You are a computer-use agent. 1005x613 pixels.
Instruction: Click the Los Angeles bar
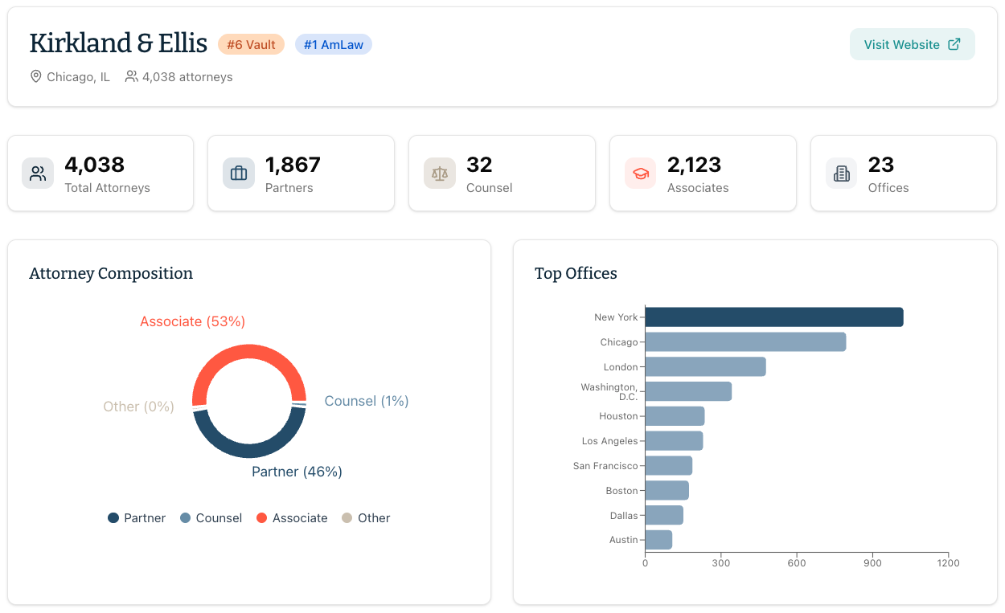(x=675, y=441)
